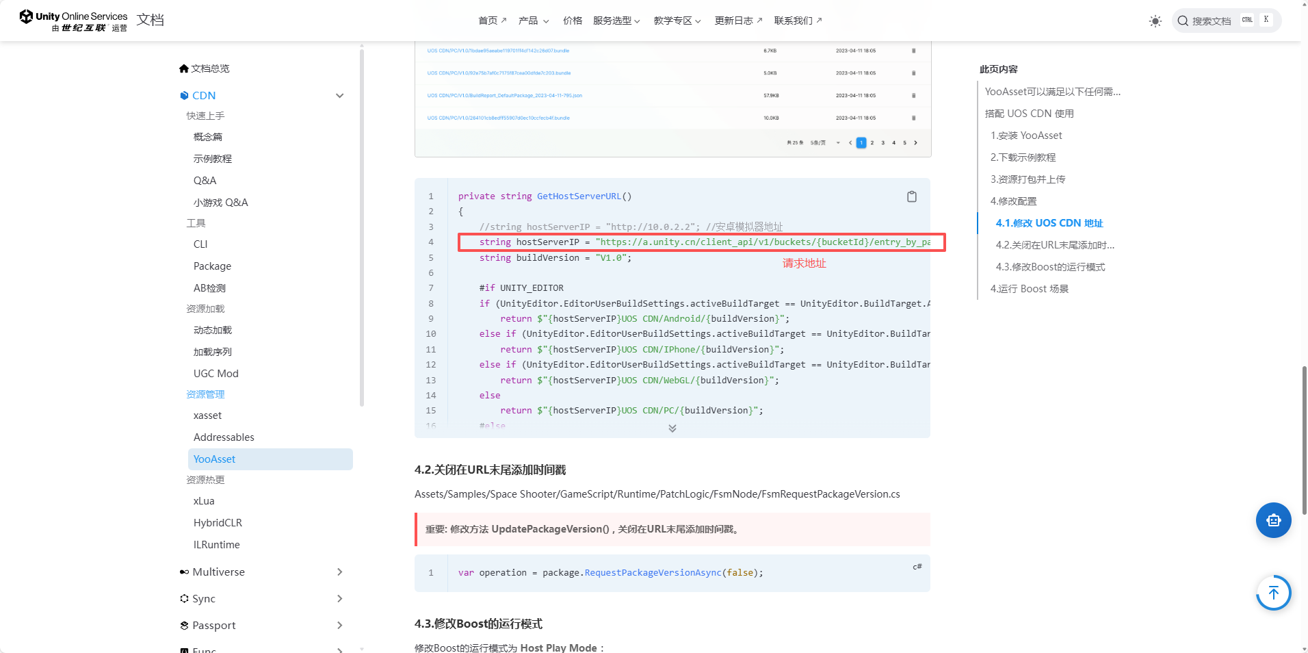1308x653 pixels.
Task: Expand the Multiverse section arrow
Action: [x=339, y=572]
